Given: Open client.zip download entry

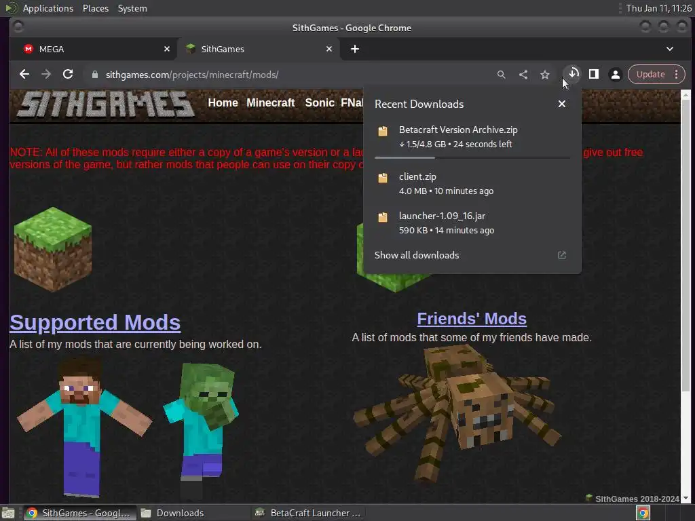Looking at the screenshot, I should [472, 183].
